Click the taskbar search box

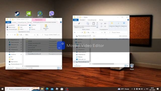pos(22,89)
